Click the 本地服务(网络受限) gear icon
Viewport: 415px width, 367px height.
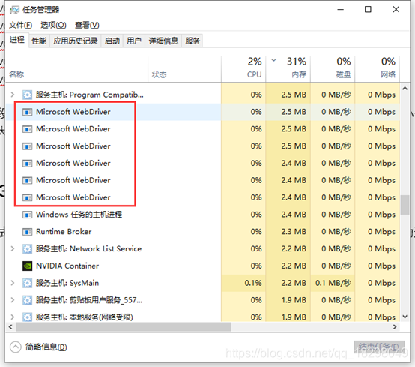point(27,317)
